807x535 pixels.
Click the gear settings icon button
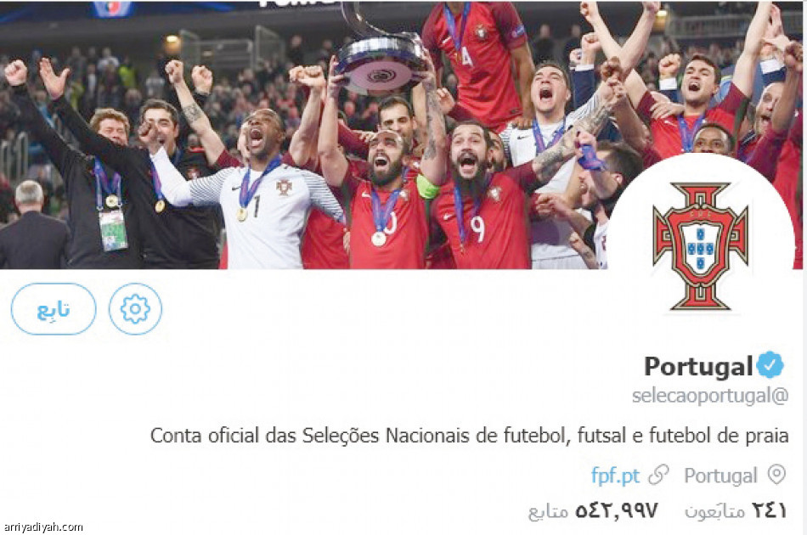tap(135, 308)
